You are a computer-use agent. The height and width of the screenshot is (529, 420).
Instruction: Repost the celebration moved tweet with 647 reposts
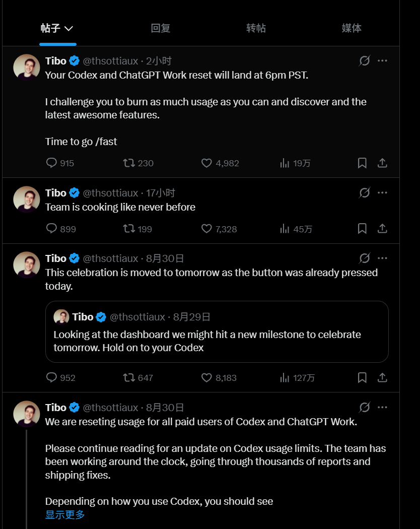(138, 378)
